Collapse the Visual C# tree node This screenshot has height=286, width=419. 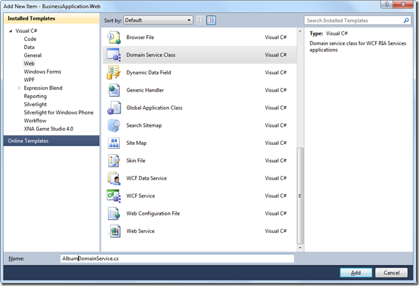point(11,30)
